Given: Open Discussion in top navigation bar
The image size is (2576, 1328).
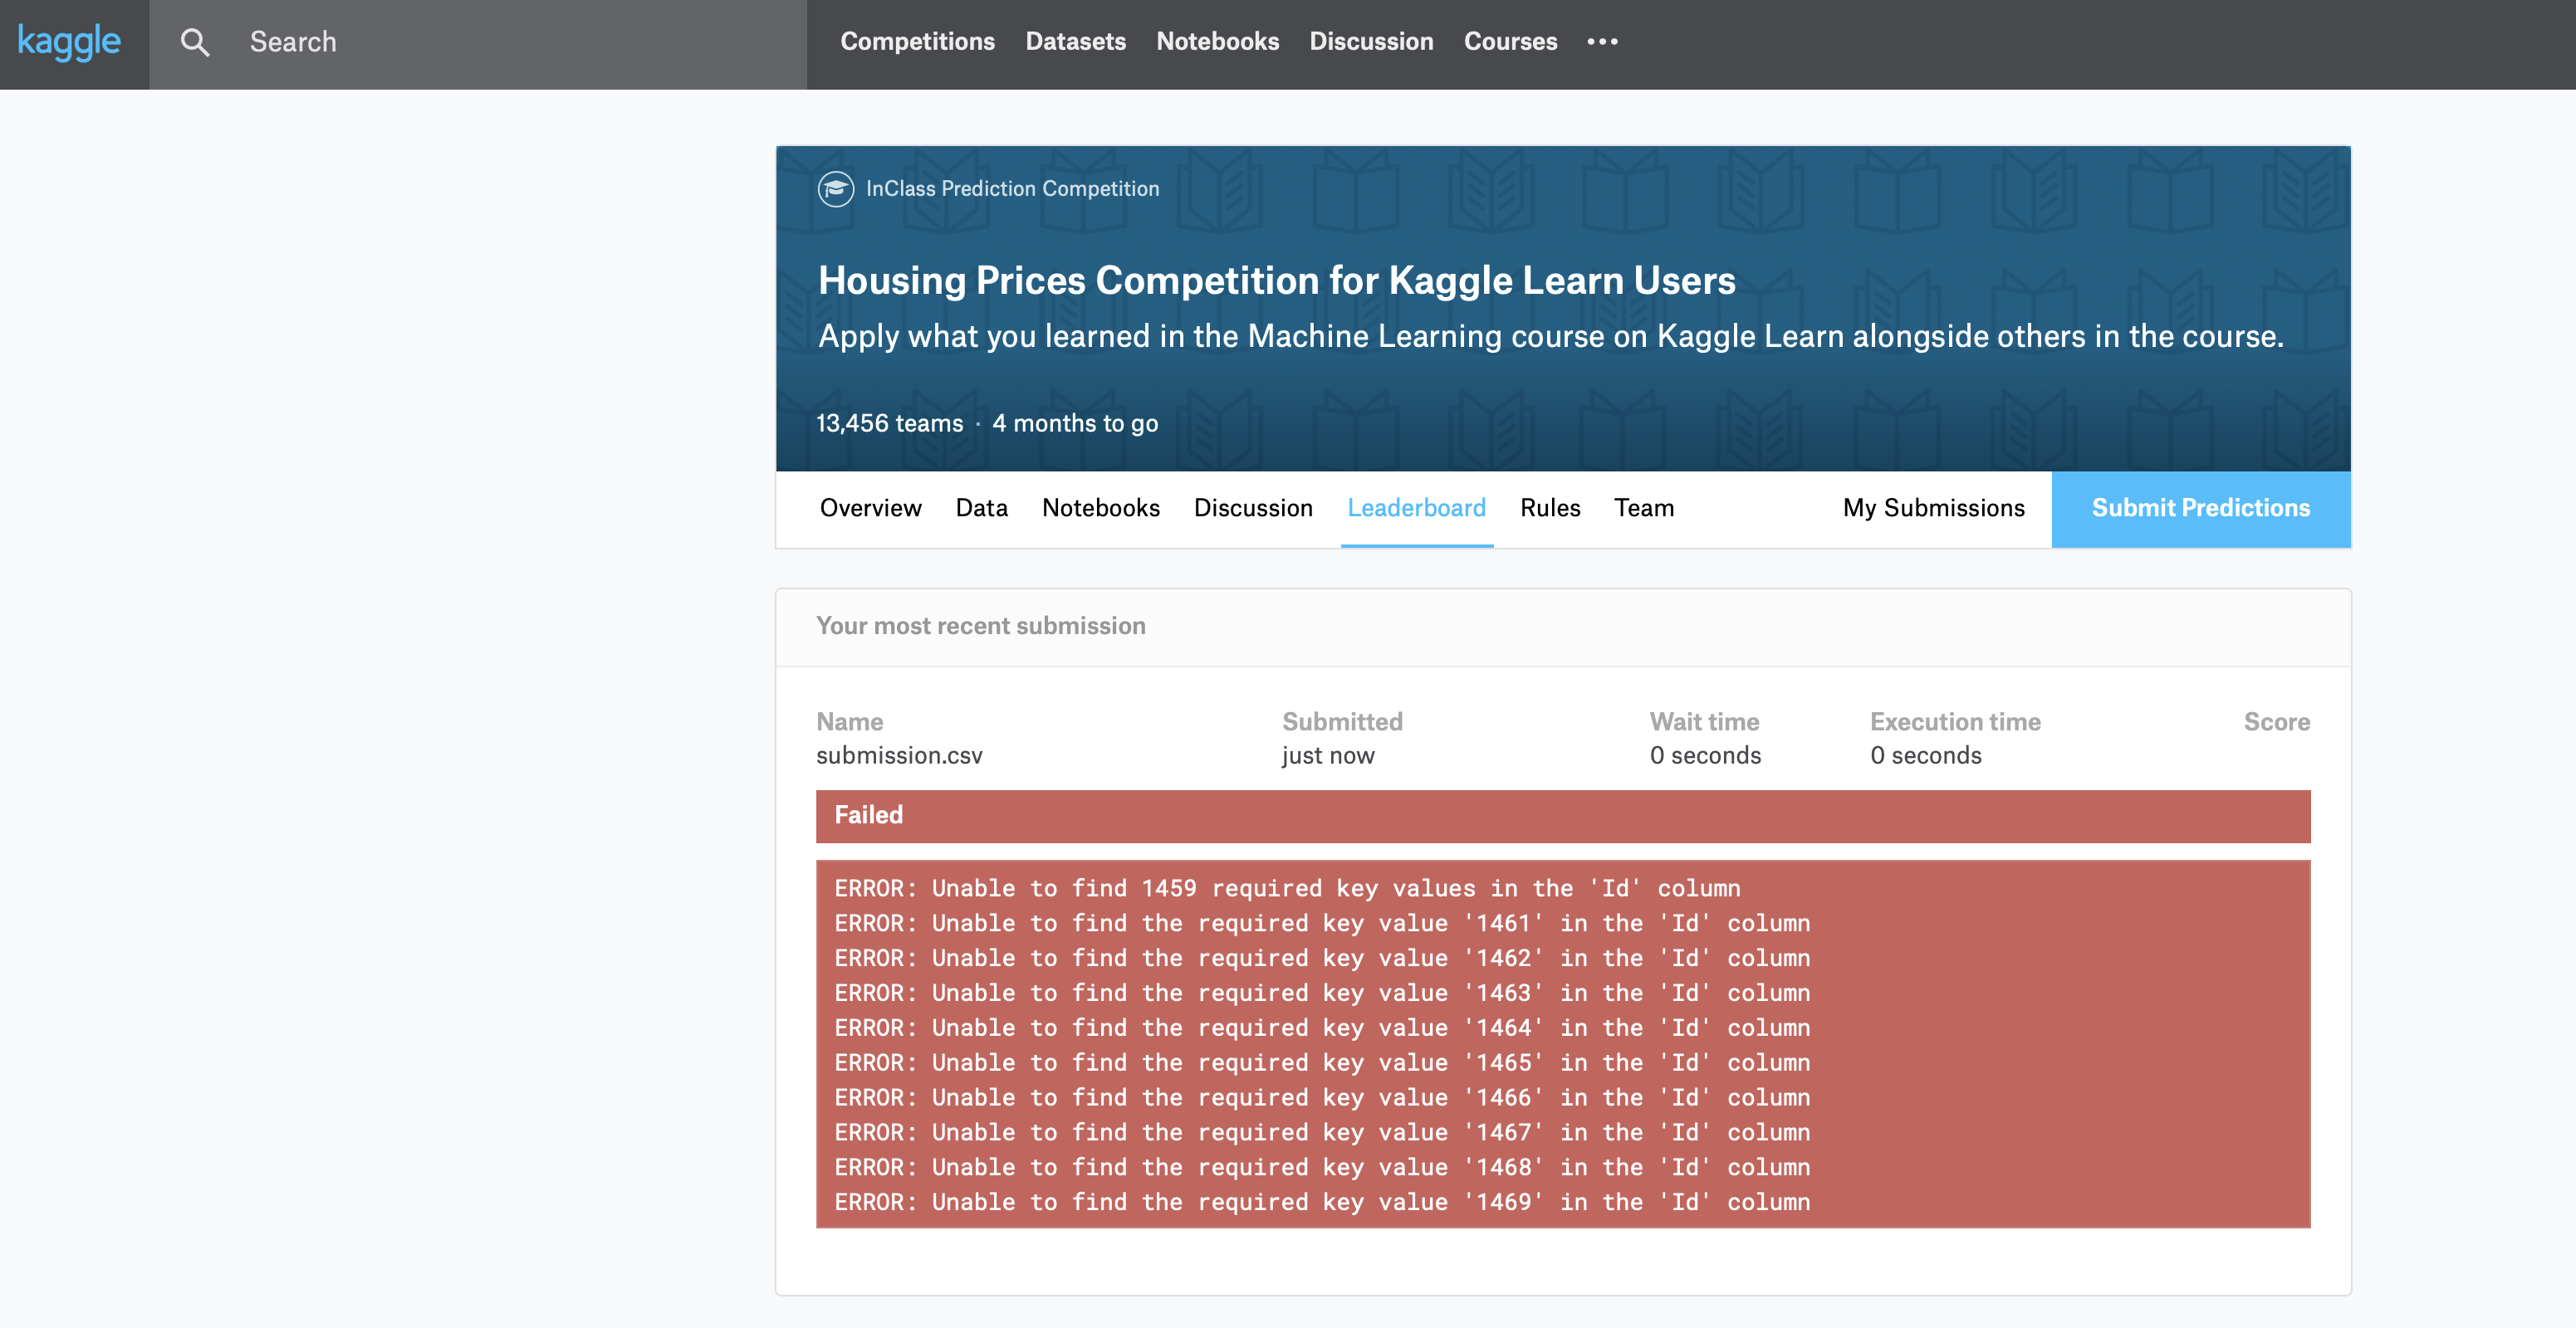Looking at the screenshot, I should click(1371, 42).
